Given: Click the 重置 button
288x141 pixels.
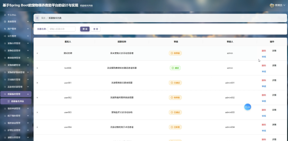Looking at the screenshot, I should (96, 29).
